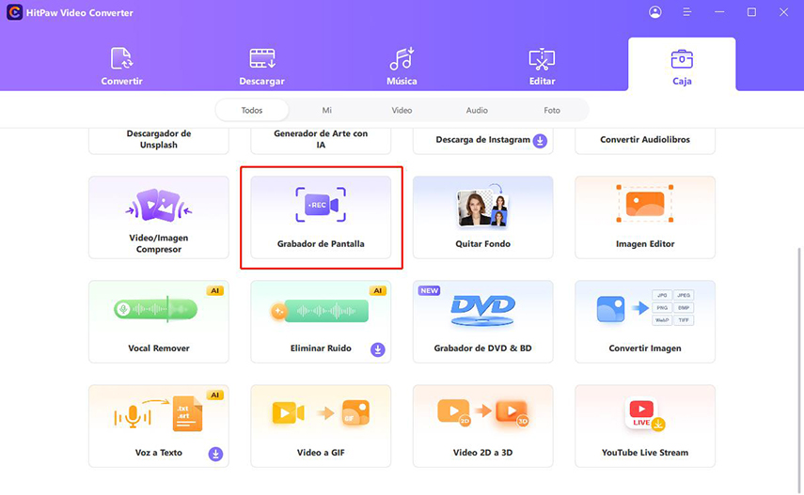Open Descargador de Unsplash tool
The height and width of the screenshot is (495, 804).
159,139
